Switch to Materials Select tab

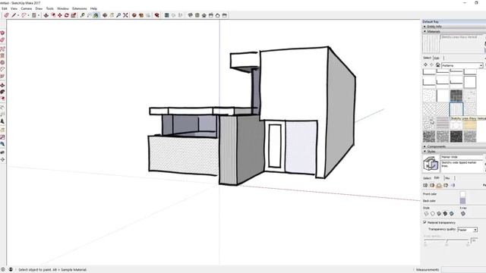(427, 58)
